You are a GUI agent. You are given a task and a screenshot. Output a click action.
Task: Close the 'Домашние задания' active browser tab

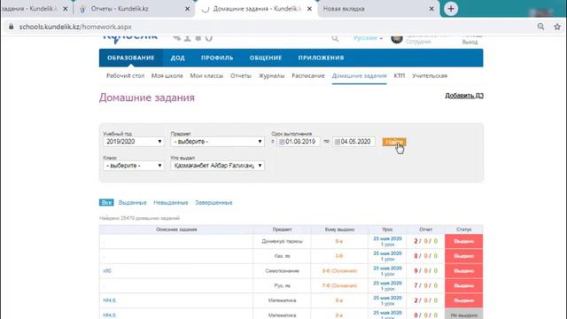(x=309, y=9)
